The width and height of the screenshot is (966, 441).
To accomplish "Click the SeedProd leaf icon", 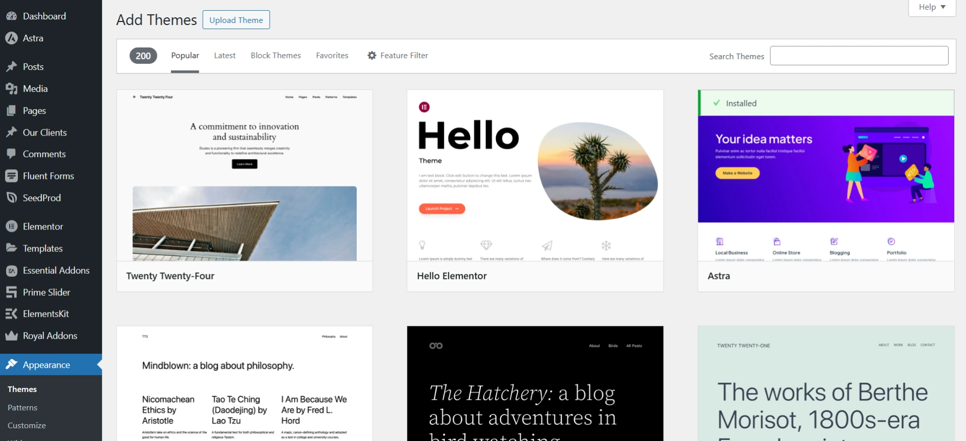I will 11,198.
